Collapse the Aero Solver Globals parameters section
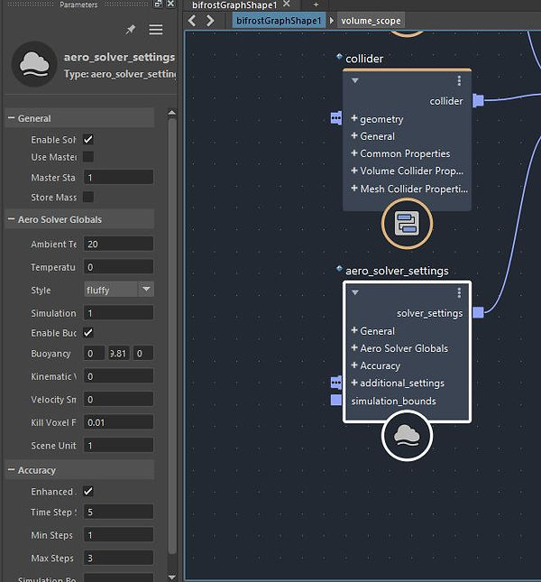The height and width of the screenshot is (582, 541). 11,219
